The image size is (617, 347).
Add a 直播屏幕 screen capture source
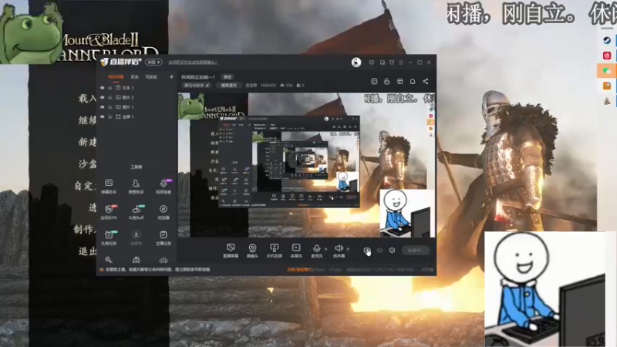(231, 251)
